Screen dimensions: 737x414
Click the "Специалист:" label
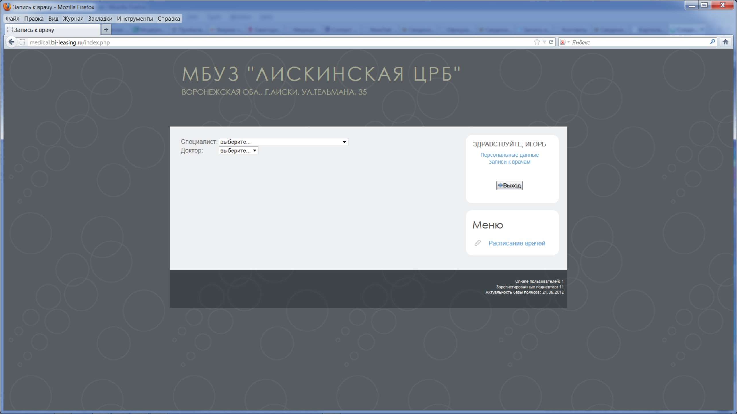pyautogui.click(x=199, y=142)
